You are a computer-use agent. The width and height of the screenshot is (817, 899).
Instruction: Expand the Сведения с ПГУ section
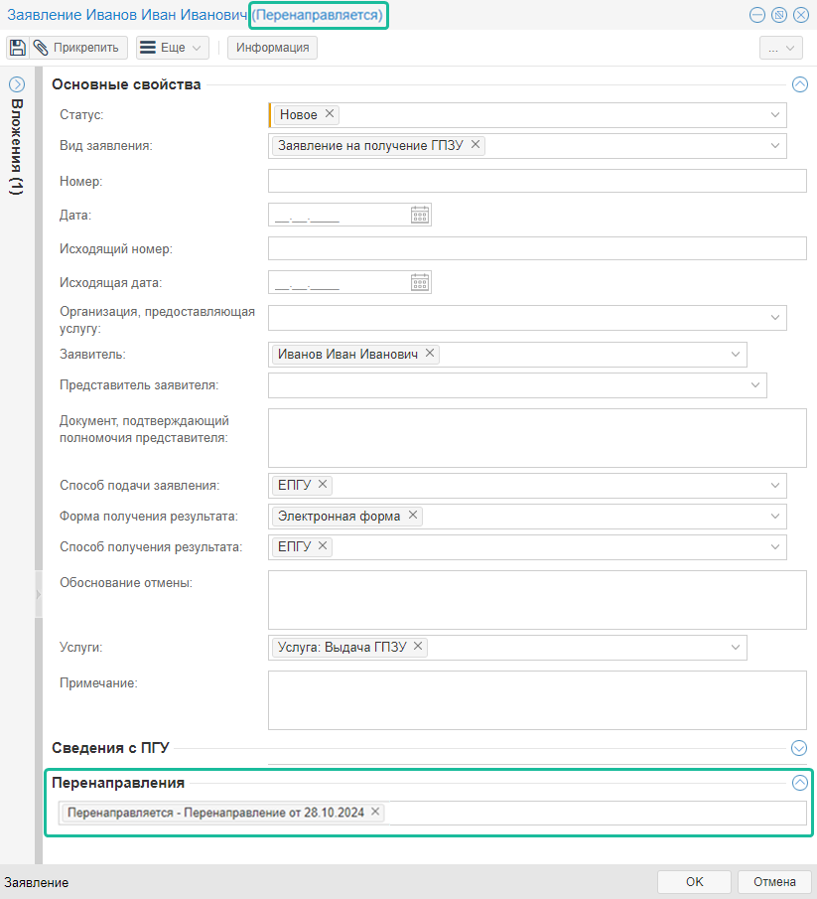800,748
